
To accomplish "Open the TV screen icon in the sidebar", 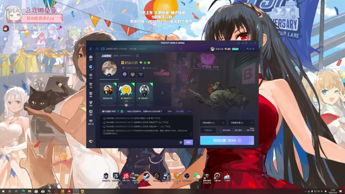I will 91,113.
